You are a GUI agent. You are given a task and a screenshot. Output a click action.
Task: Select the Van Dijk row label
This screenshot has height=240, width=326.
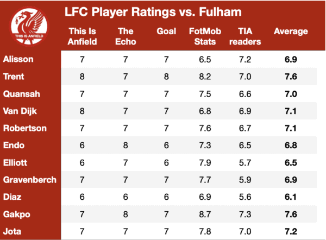coord(20,111)
